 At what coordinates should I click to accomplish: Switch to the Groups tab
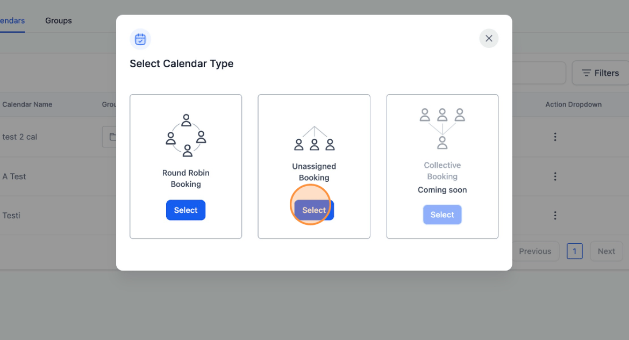(59, 20)
